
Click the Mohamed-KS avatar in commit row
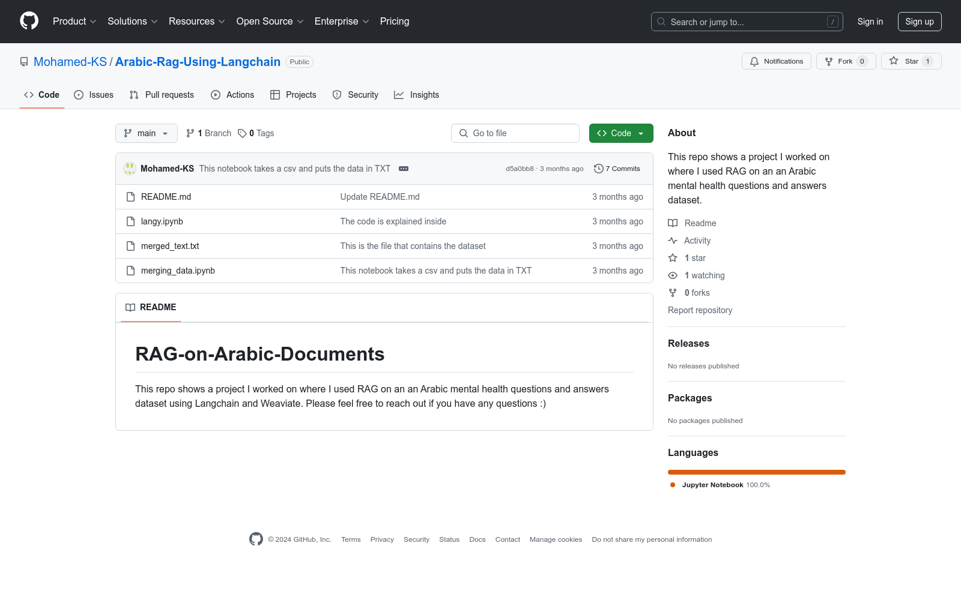click(x=130, y=169)
